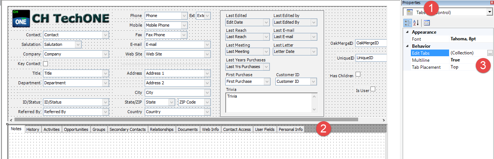Viewport: 494px width, 159px height.
Task: Close the Properties panel
Action: [x=491, y=3]
